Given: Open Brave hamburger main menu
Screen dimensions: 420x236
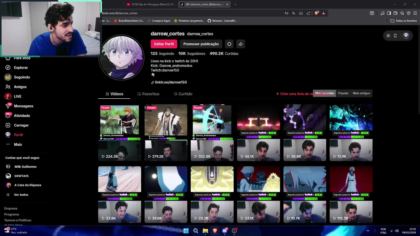Looking at the screenshot, I should (415, 13).
